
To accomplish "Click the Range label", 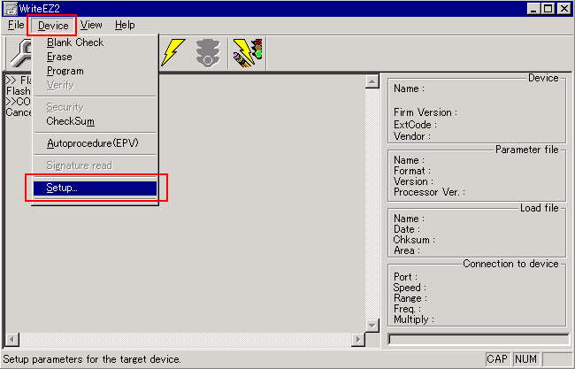I will point(410,298).
